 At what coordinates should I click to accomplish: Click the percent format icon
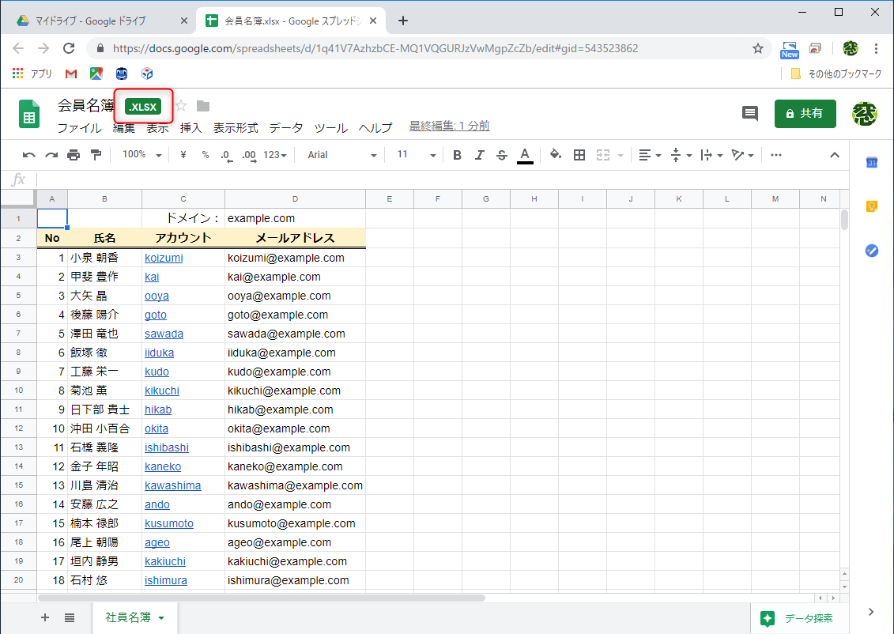pyautogui.click(x=204, y=155)
